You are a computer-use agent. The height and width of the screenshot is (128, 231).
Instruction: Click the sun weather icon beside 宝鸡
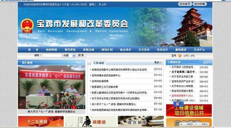tap(180, 56)
